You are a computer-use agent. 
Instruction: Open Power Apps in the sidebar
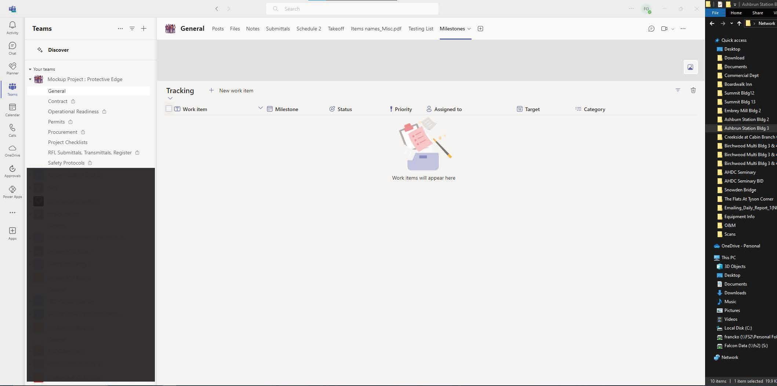click(12, 192)
